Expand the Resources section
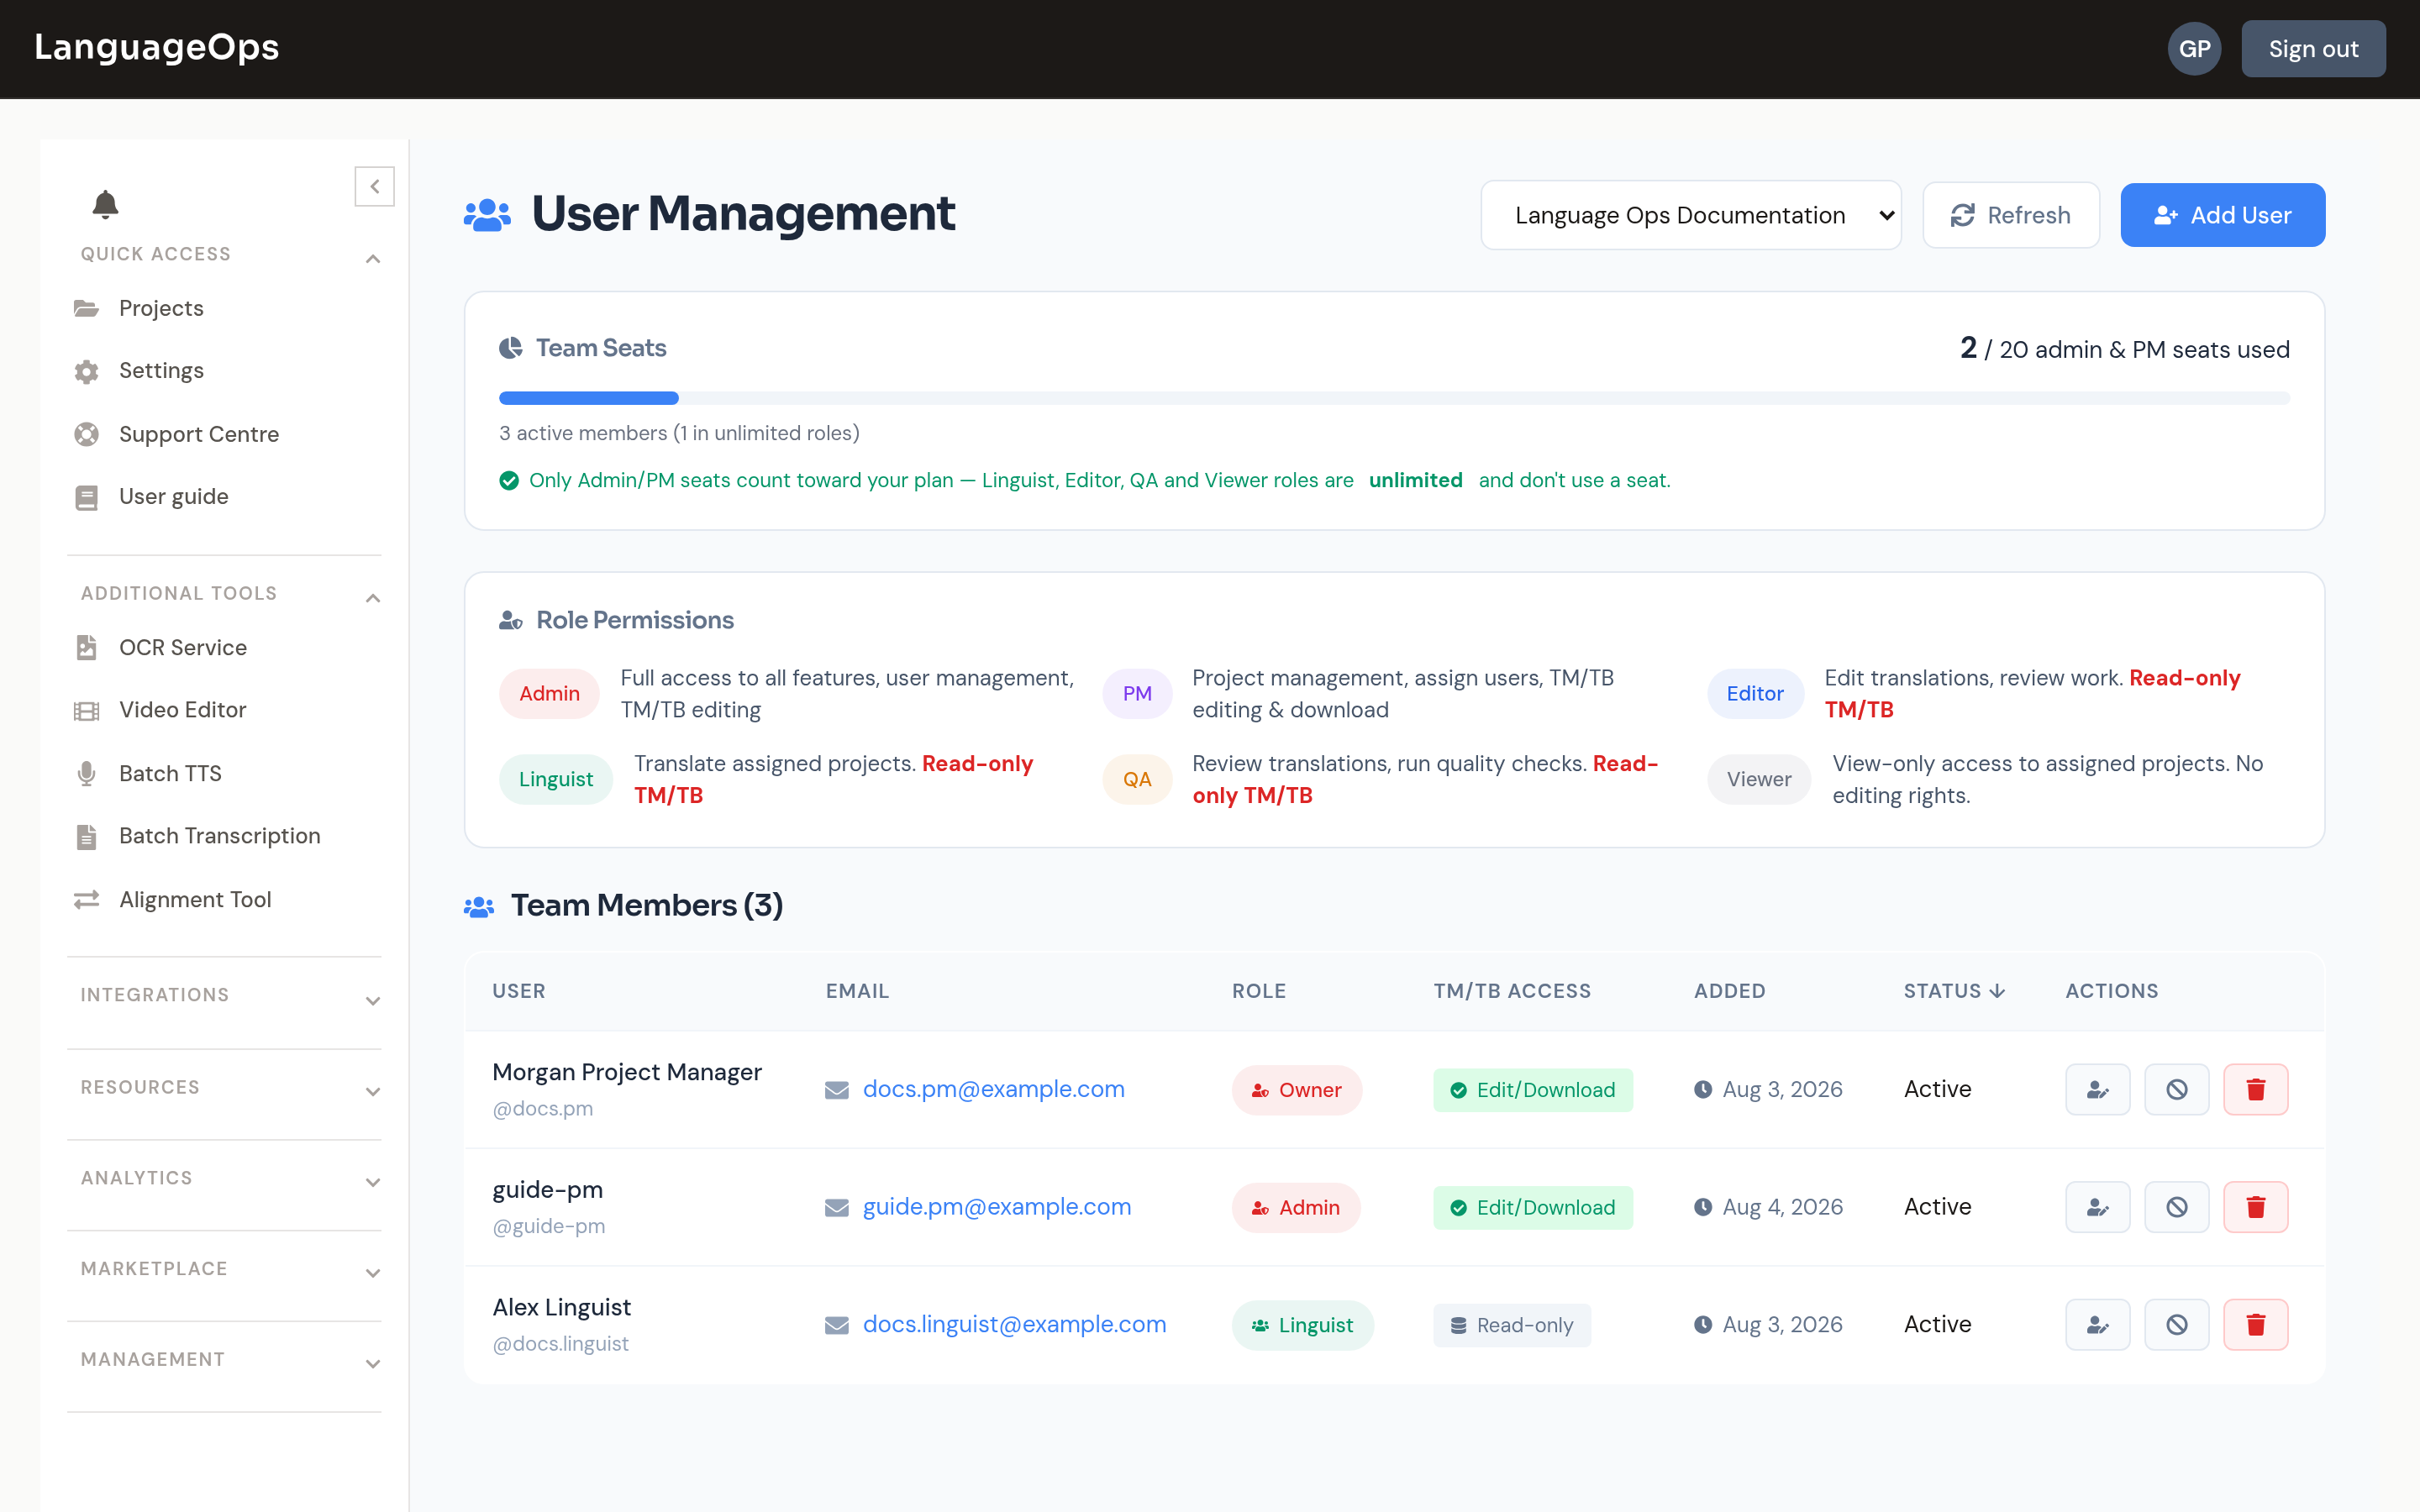Image resolution: width=2420 pixels, height=1512 pixels. 373,1092
